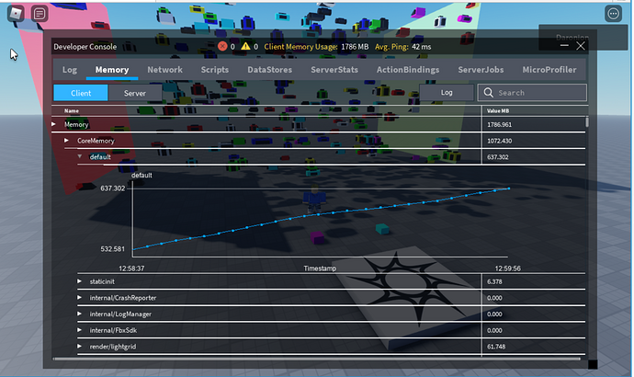Click the Timestamp axis label

[320, 268]
